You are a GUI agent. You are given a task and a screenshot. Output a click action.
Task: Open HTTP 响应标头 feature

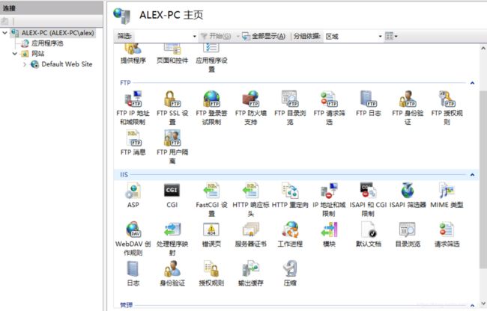pos(251,199)
